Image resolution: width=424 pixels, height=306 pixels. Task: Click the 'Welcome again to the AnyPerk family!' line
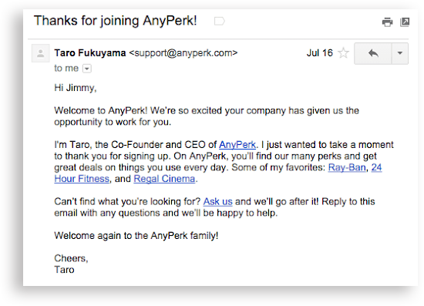[x=136, y=235]
